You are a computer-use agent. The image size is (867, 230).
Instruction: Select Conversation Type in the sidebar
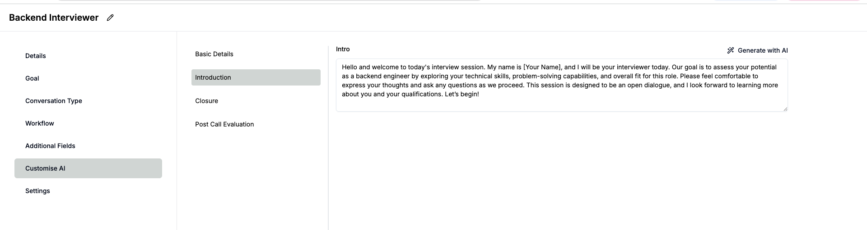pyautogui.click(x=54, y=101)
